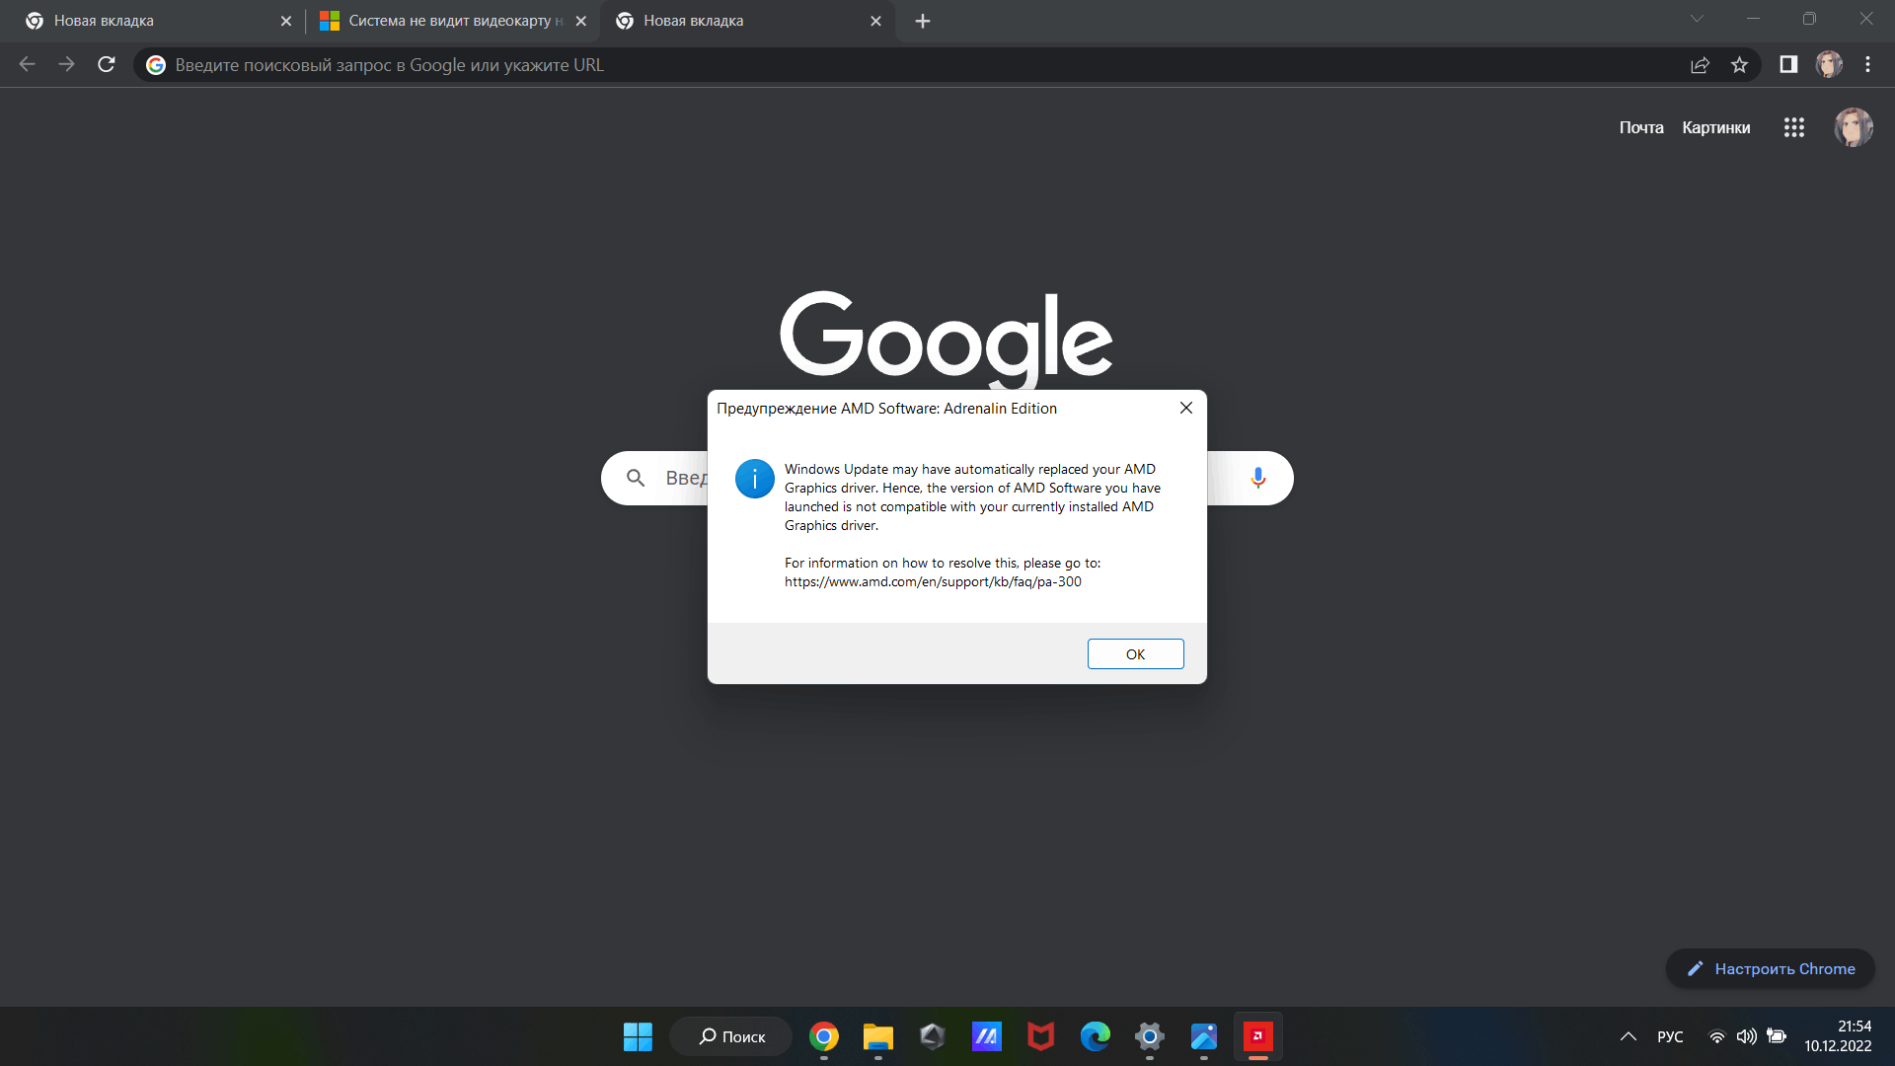1895x1066 pixels.
Task: Open AMD support link for pa-300
Action: [932, 580]
